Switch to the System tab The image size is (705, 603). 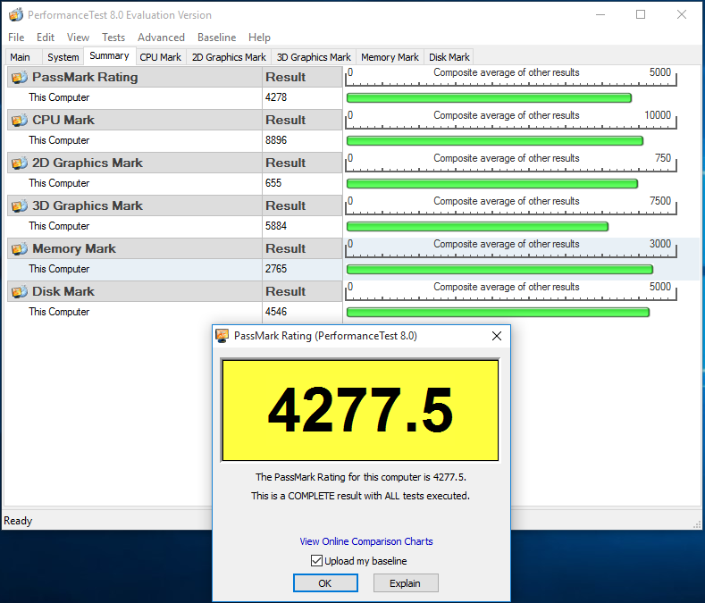coord(63,57)
